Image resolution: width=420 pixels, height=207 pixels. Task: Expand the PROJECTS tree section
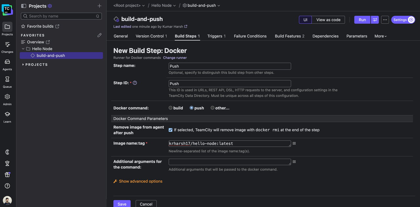point(23,65)
